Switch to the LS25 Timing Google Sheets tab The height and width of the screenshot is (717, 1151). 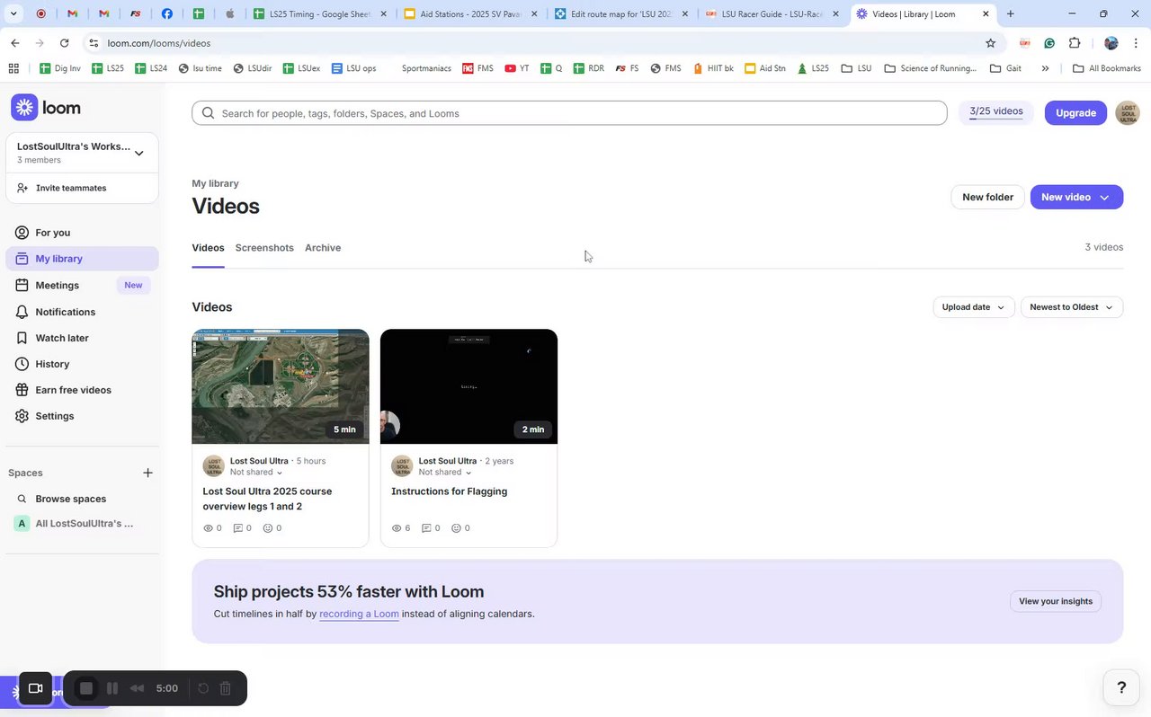[x=321, y=14]
